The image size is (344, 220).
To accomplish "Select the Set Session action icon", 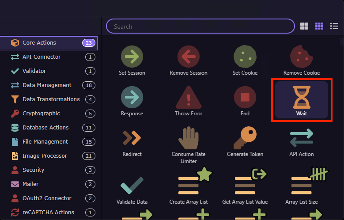I will pos(132,57).
